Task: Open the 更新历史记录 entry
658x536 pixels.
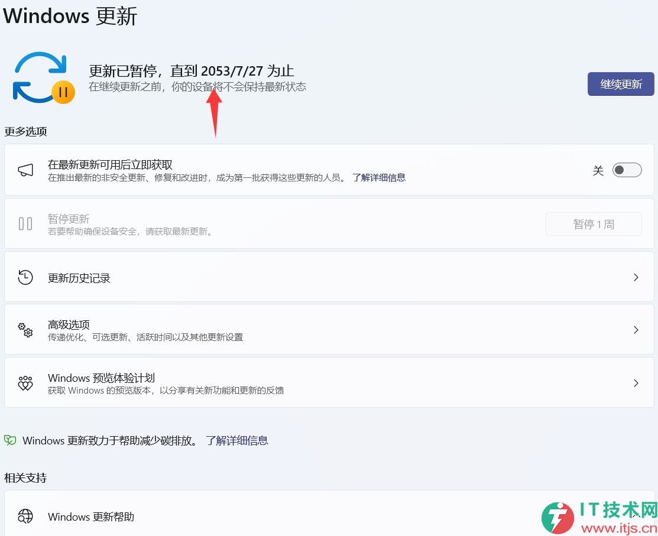Action: tap(79, 278)
